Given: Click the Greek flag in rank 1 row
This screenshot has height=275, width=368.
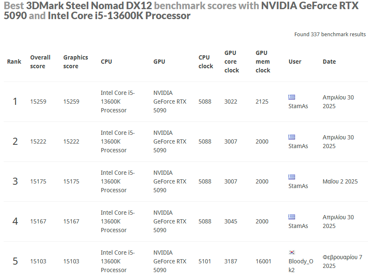Looking at the screenshot, I should coord(292,97).
